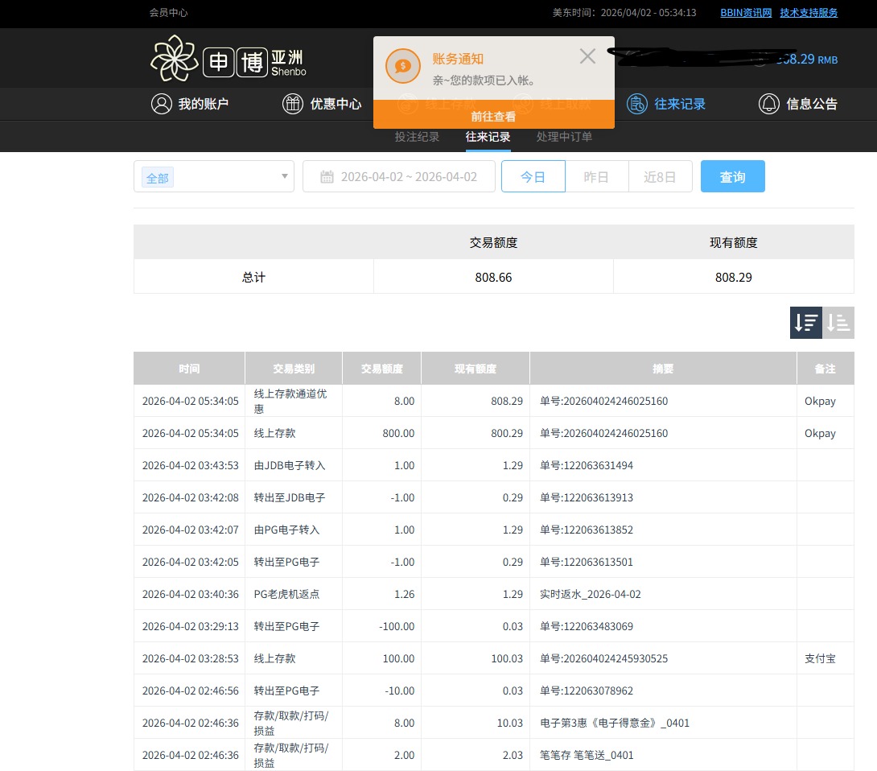The width and height of the screenshot is (877, 771).
Task: Click 前往查看 in the notification
Action: (x=493, y=117)
